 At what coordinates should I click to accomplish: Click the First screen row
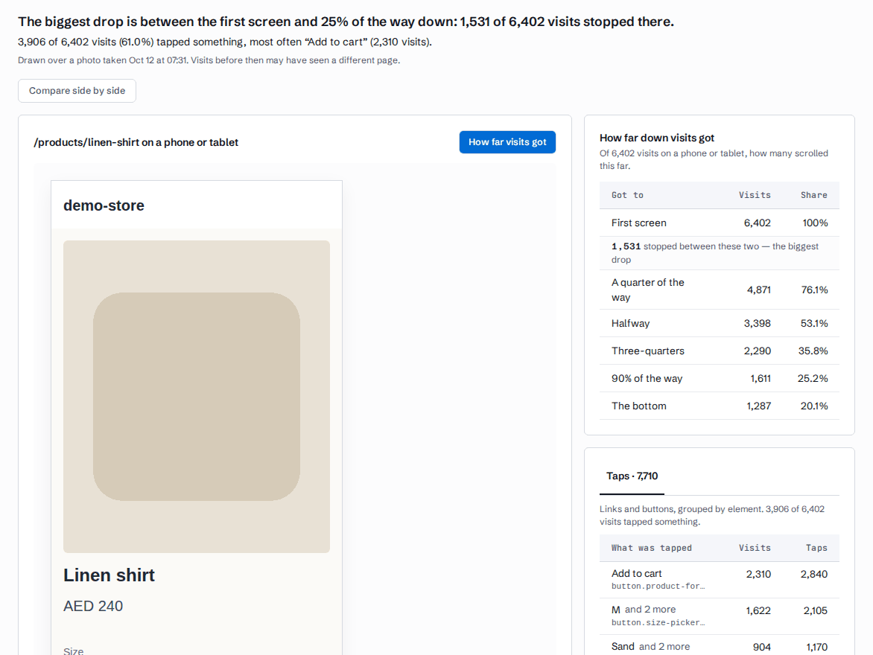720,223
